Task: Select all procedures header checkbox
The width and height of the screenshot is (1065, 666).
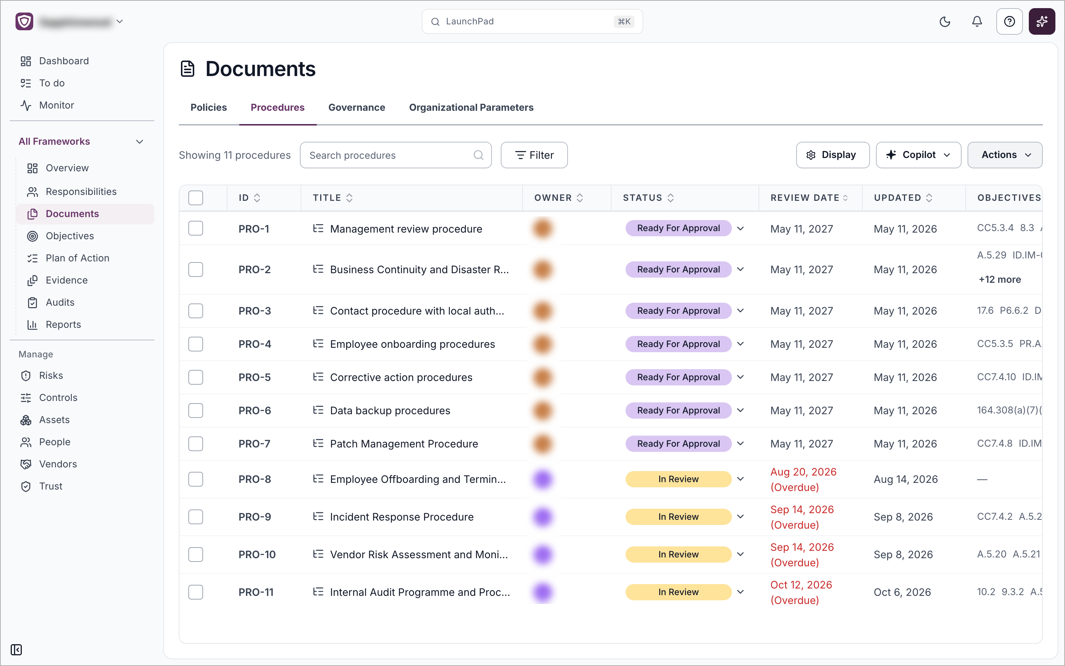Action: [x=196, y=198]
